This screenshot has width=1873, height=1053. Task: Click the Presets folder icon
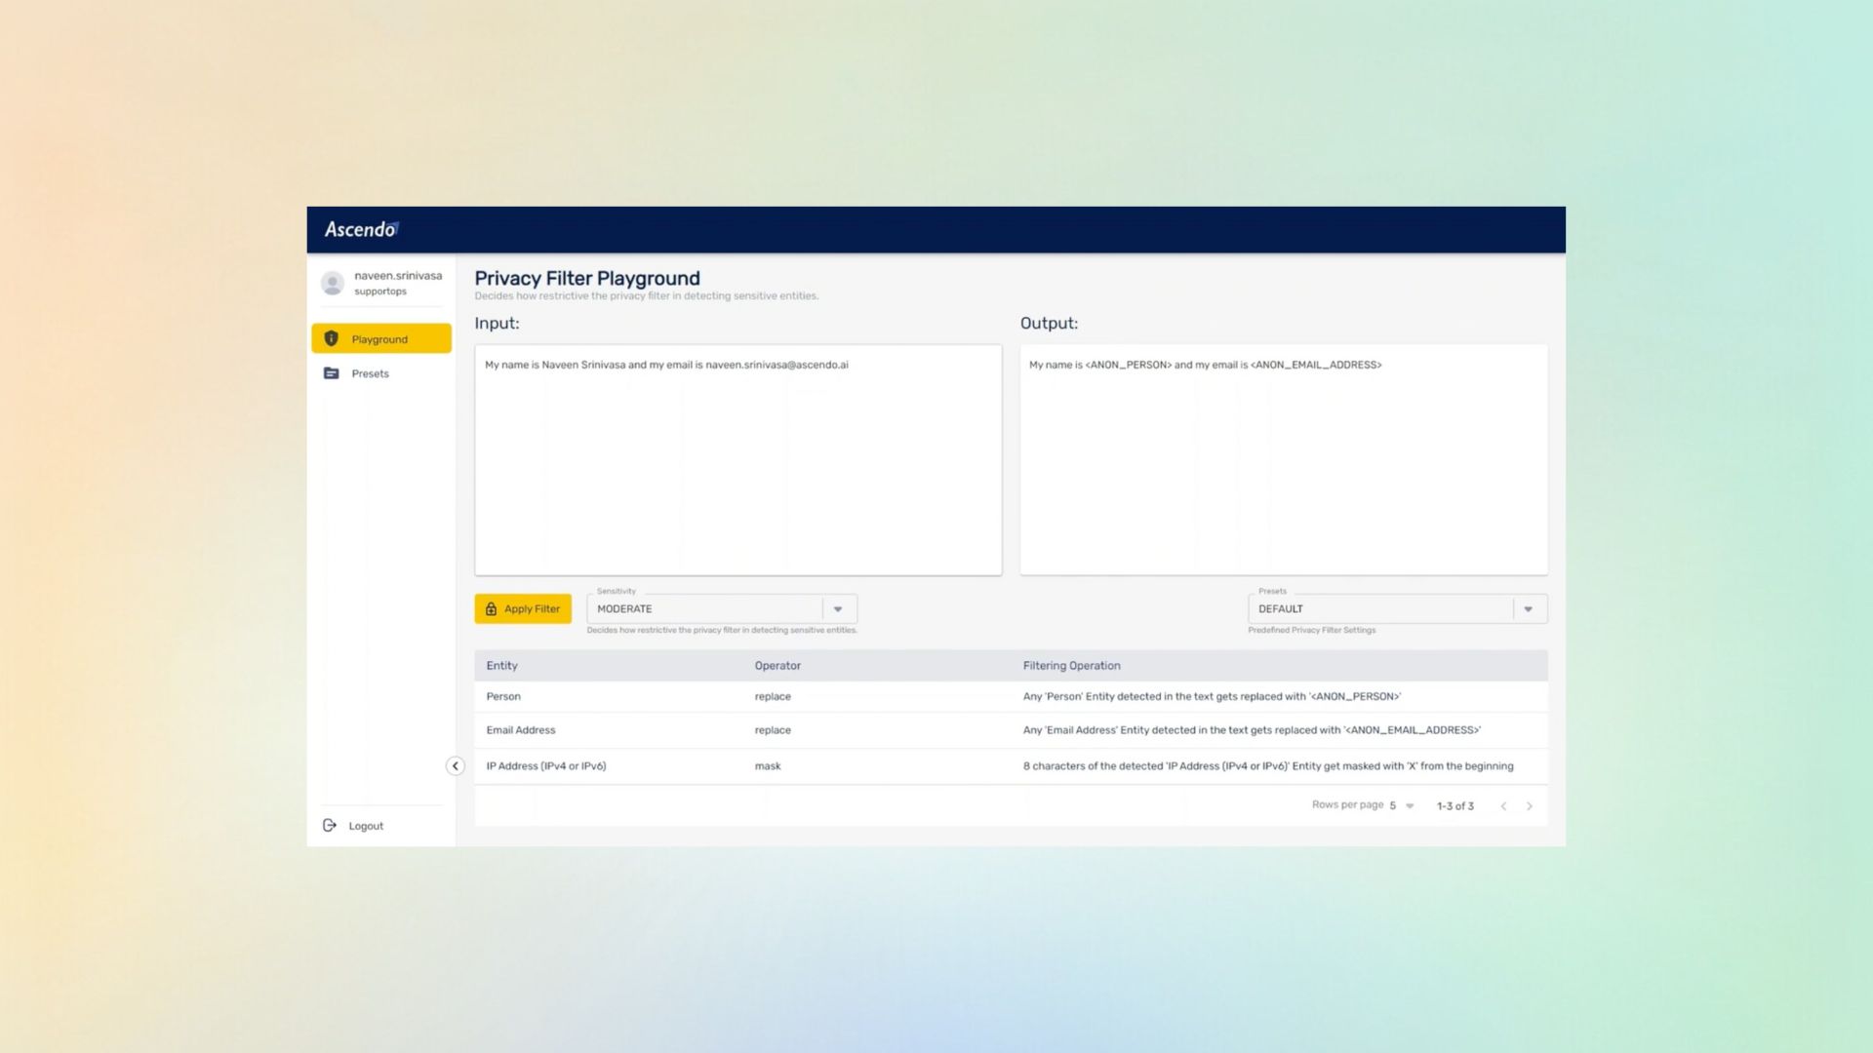(332, 373)
